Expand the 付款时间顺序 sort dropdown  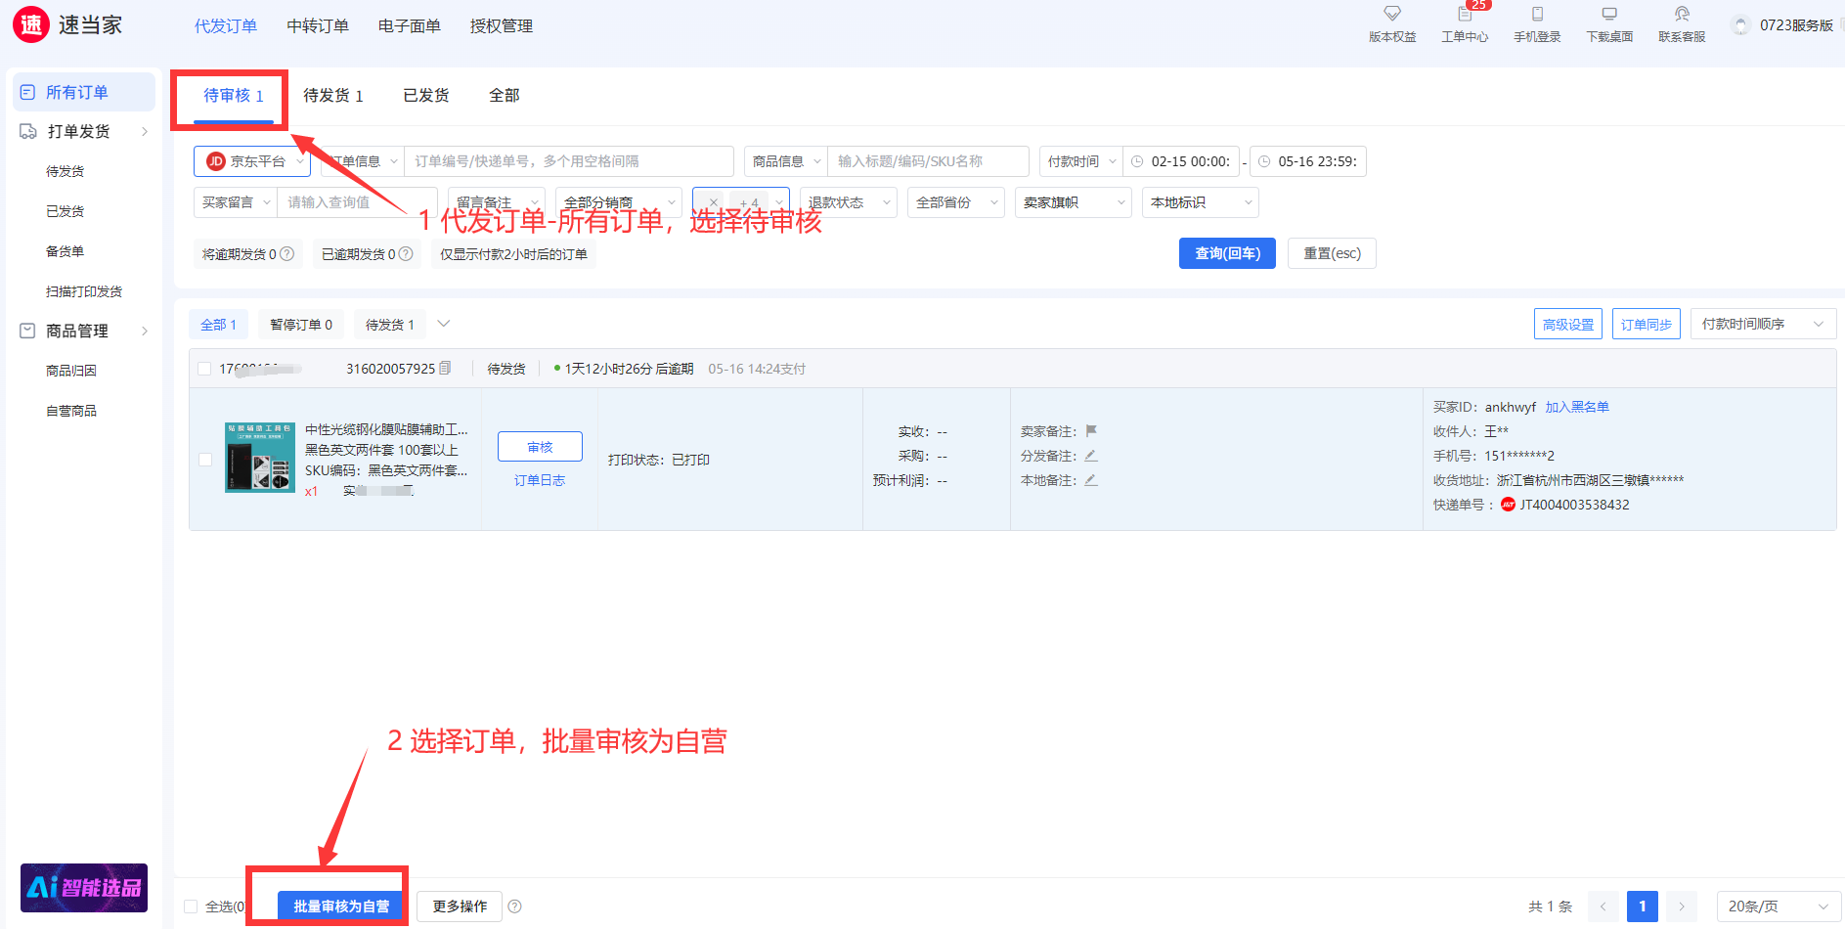pyautogui.click(x=1762, y=324)
